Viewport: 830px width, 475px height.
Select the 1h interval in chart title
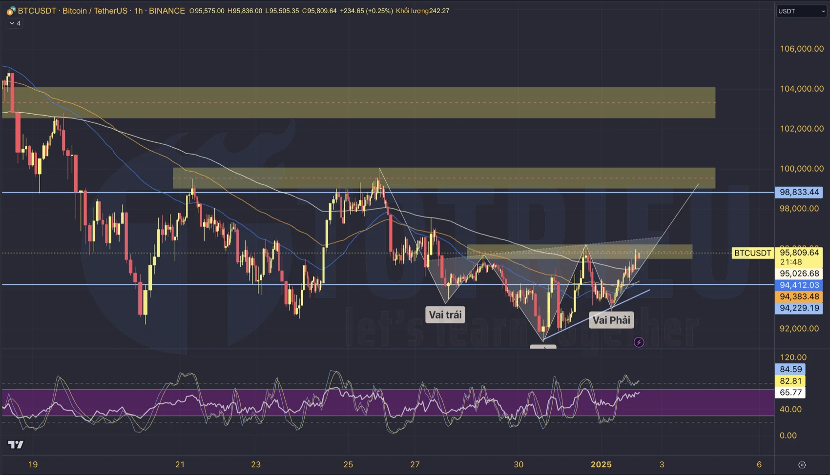coord(138,11)
